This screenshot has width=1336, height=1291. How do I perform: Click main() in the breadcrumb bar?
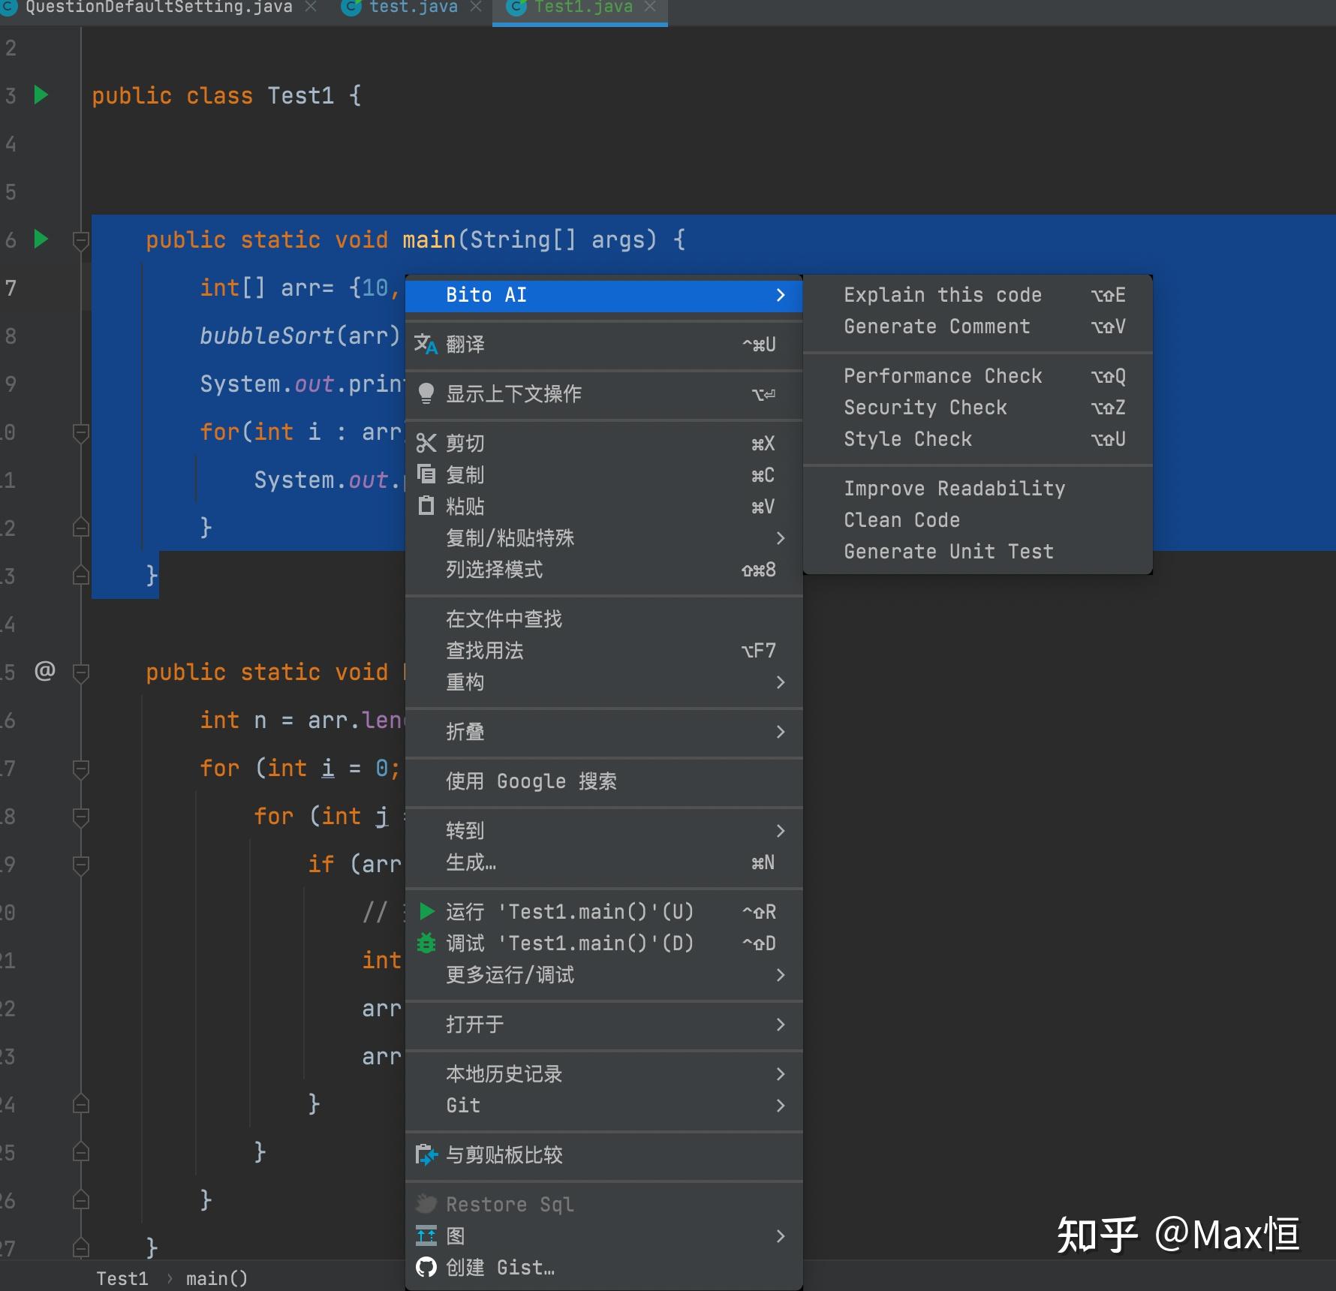pos(216,1277)
